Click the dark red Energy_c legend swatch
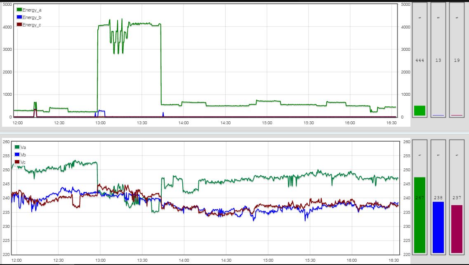 point(19,25)
